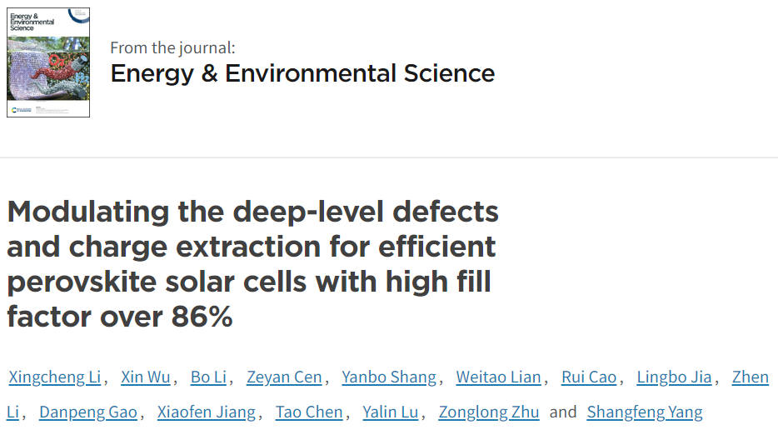778x430 pixels.
Task: Click the Danpeng Gao author link
Action: [88, 412]
